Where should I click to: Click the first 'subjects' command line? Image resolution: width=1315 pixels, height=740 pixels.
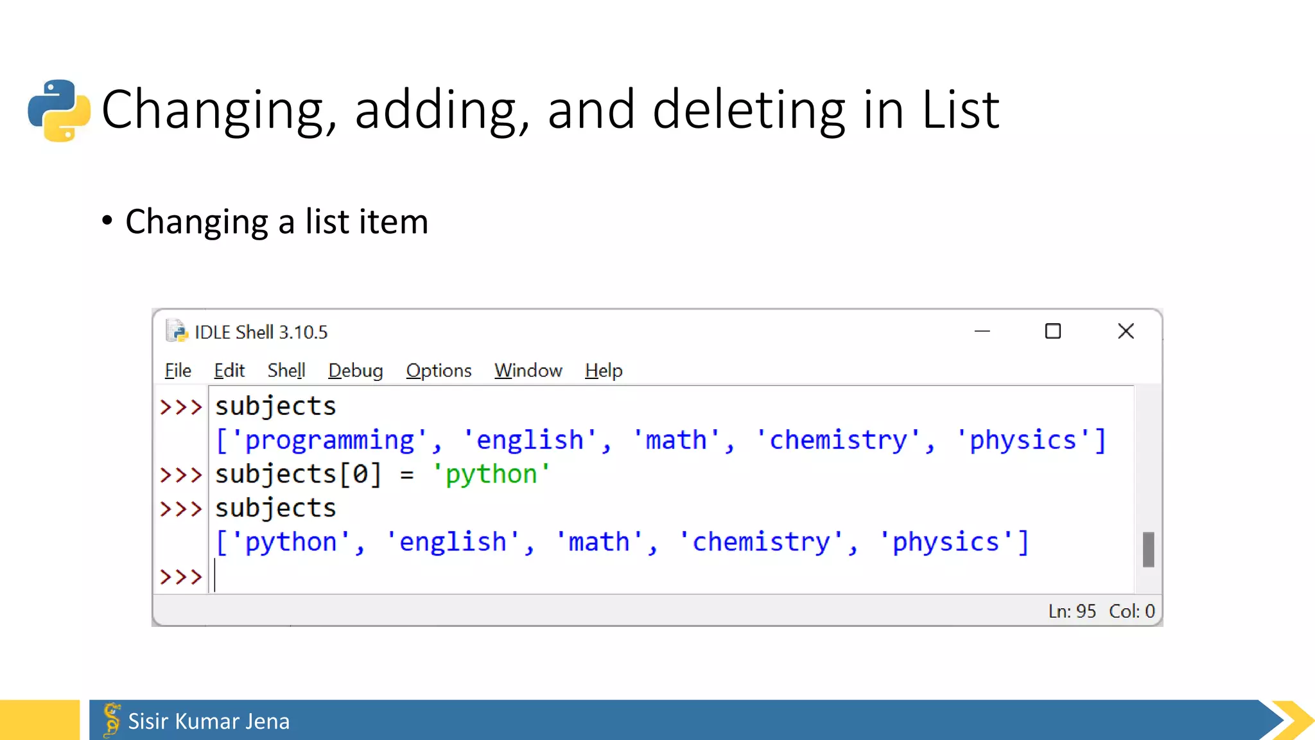click(275, 407)
